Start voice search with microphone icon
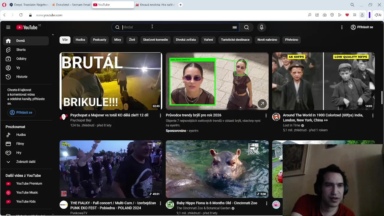The width and height of the screenshot is (384, 216). click(x=262, y=27)
